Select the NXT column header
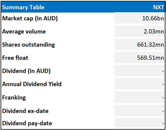166x130 pixels. [159, 7]
